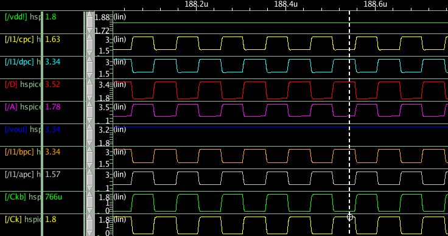Image resolution: width=448 pixels, height=236 pixels.
Task: Click the scrollbar thumb in the /I1/bpc row
Action: (x=89, y=158)
